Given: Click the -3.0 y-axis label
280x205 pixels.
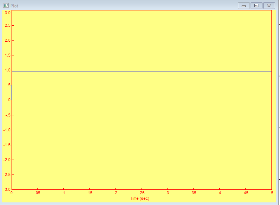Looking at the screenshot, I should pos(7,189).
